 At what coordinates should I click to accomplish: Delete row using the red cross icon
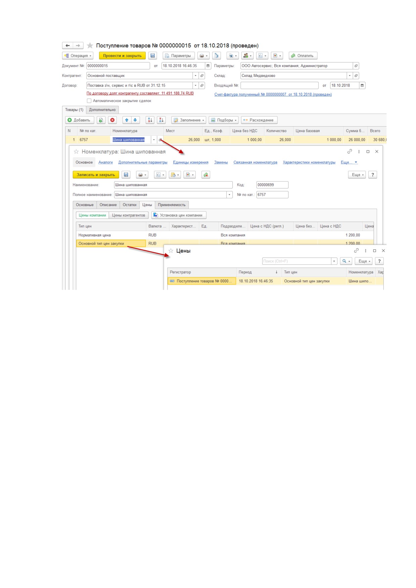[112, 120]
